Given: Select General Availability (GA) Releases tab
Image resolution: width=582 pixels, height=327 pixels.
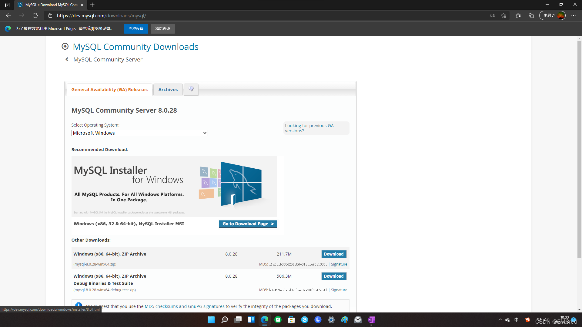Looking at the screenshot, I should tap(109, 90).
